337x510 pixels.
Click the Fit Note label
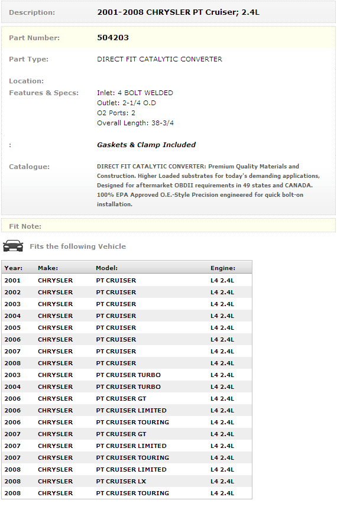tap(25, 226)
